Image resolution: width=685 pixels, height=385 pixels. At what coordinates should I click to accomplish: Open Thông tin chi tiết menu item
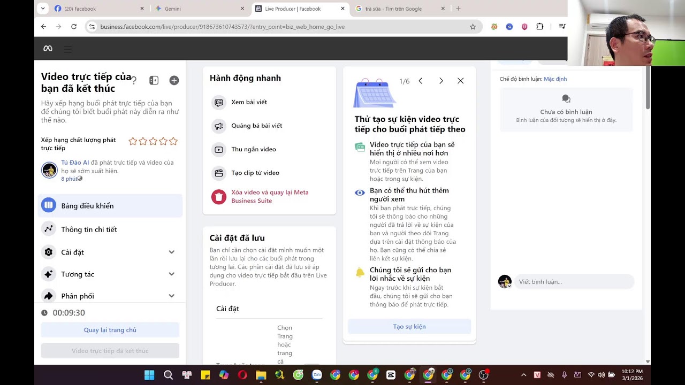[x=110, y=229]
